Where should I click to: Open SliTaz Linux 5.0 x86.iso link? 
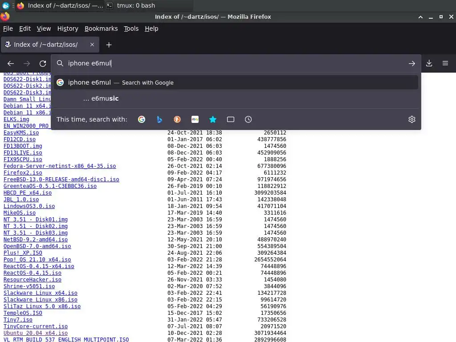42,306
